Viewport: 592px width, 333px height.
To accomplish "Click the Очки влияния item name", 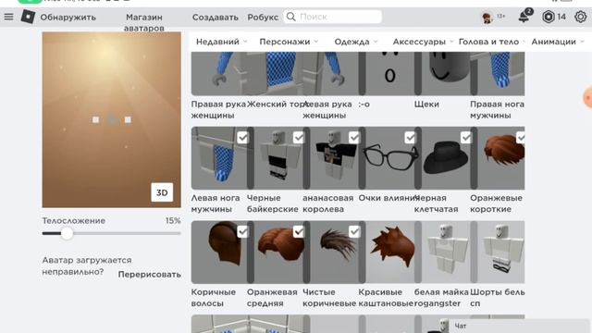I will 388,198.
